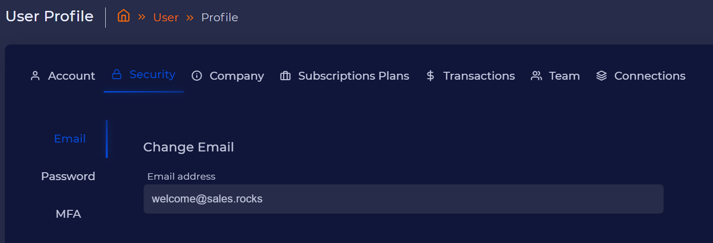Open the Password section in side menu

pos(68,176)
